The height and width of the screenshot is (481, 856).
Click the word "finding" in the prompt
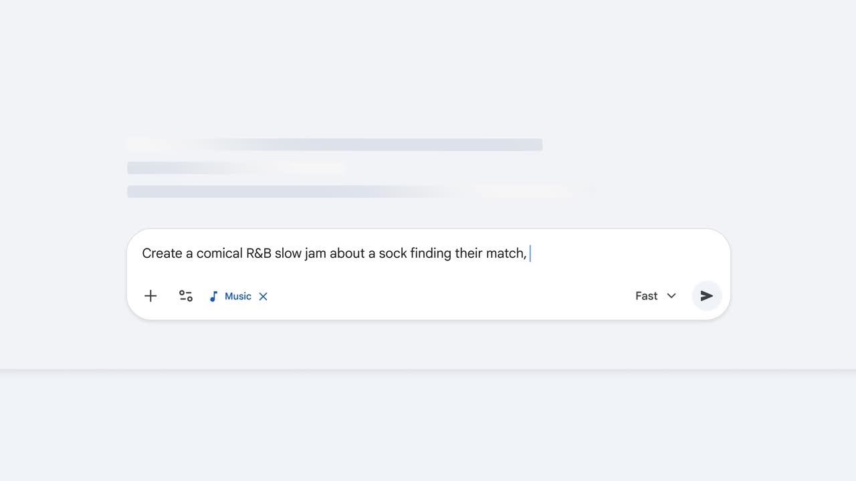[431, 254]
